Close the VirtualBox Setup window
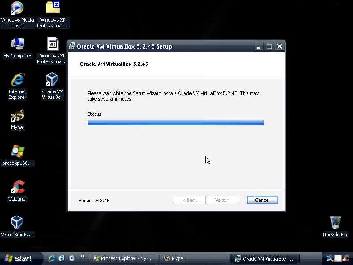 [x=279, y=46]
